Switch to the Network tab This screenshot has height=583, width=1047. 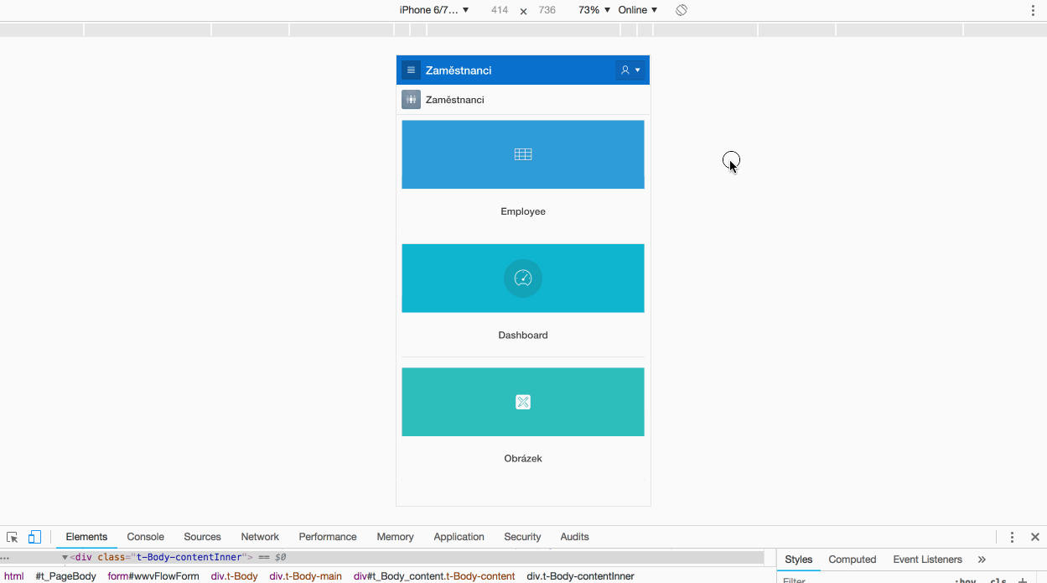tap(260, 537)
